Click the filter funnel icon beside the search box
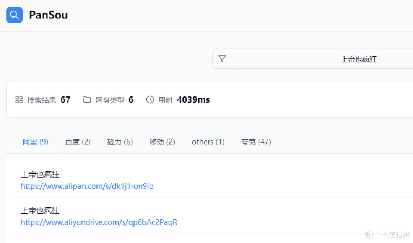 coord(223,59)
